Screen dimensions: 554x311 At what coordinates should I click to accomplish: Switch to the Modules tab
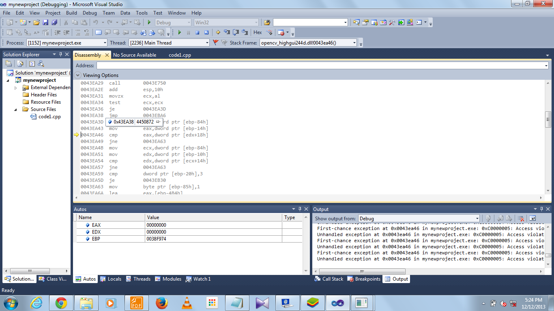(168, 279)
